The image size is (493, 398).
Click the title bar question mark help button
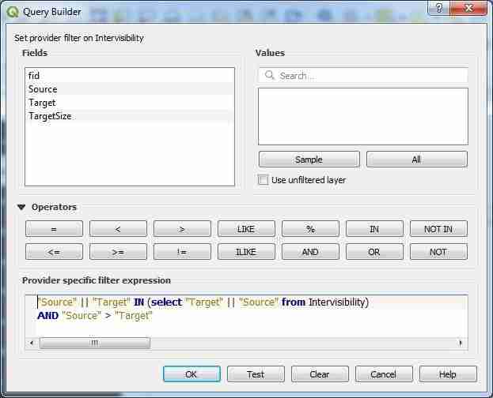(x=439, y=8)
